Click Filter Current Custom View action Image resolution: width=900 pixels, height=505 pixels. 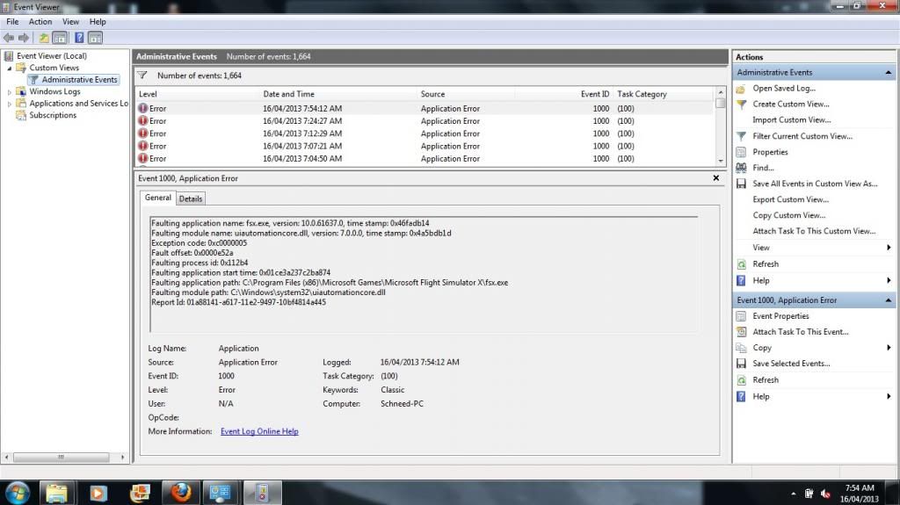(802, 136)
